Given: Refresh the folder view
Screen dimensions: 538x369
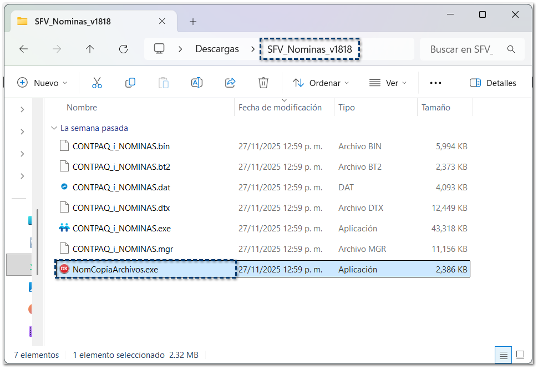Looking at the screenshot, I should click(124, 49).
